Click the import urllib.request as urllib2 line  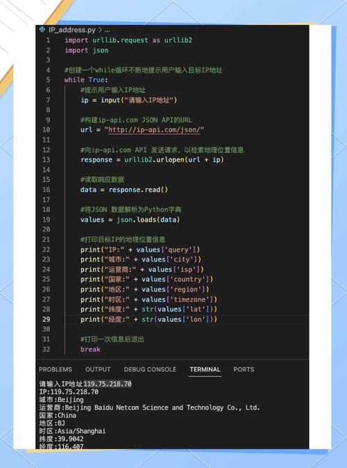click(128, 40)
